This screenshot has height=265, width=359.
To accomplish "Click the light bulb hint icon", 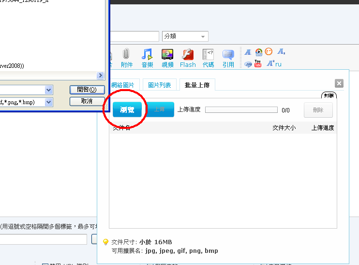I will (x=105, y=242).
